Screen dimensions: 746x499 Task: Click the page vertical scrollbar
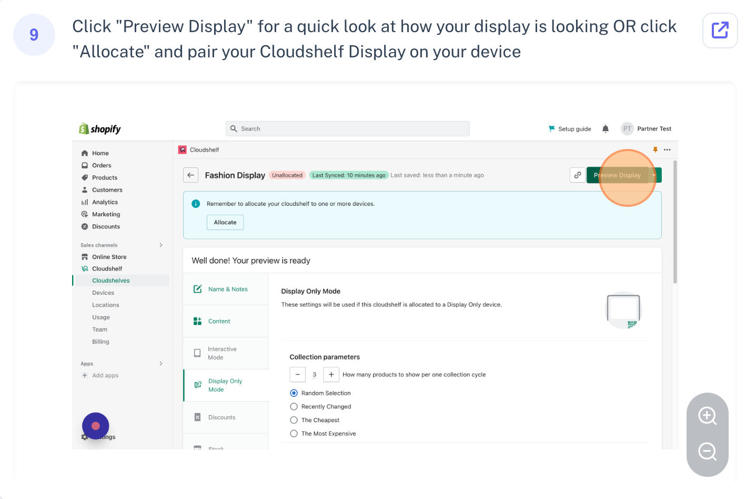675,222
